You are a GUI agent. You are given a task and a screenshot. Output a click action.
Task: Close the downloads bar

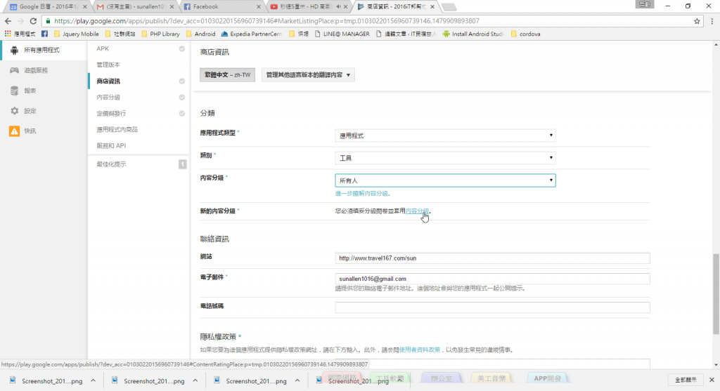click(712, 380)
